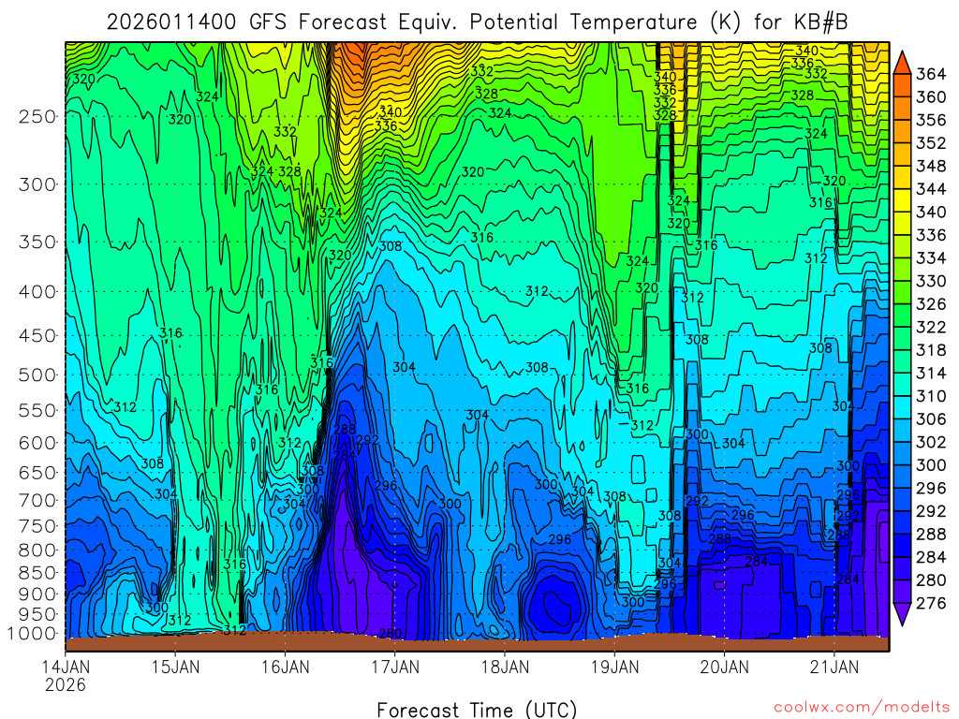The width and height of the screenshot is (959, 719).
Task: Select the purple bottom arrow of the color bar
Action: pos(902,614)
